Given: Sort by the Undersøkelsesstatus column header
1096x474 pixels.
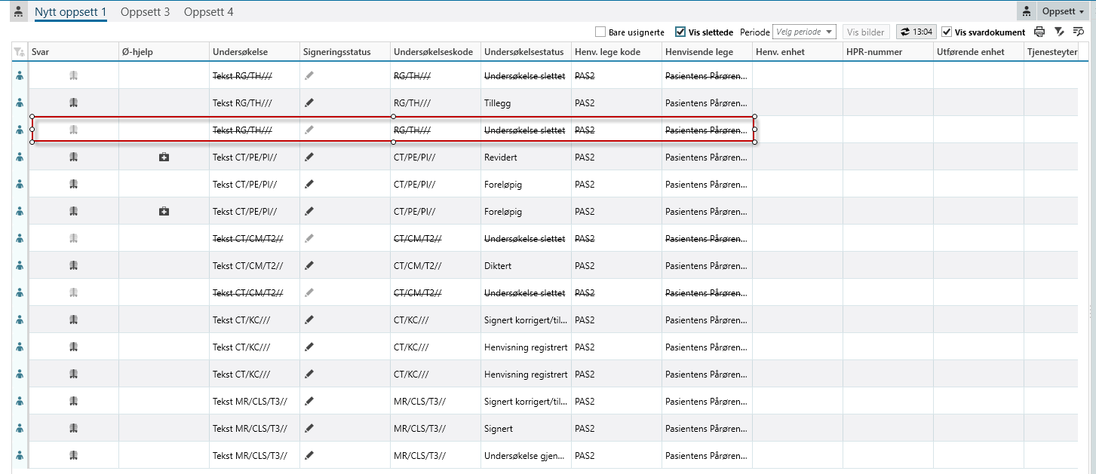Looking at the screenshot, I should pos(523,52).
